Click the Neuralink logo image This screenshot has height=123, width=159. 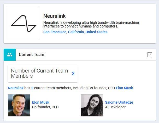point(23,24)
